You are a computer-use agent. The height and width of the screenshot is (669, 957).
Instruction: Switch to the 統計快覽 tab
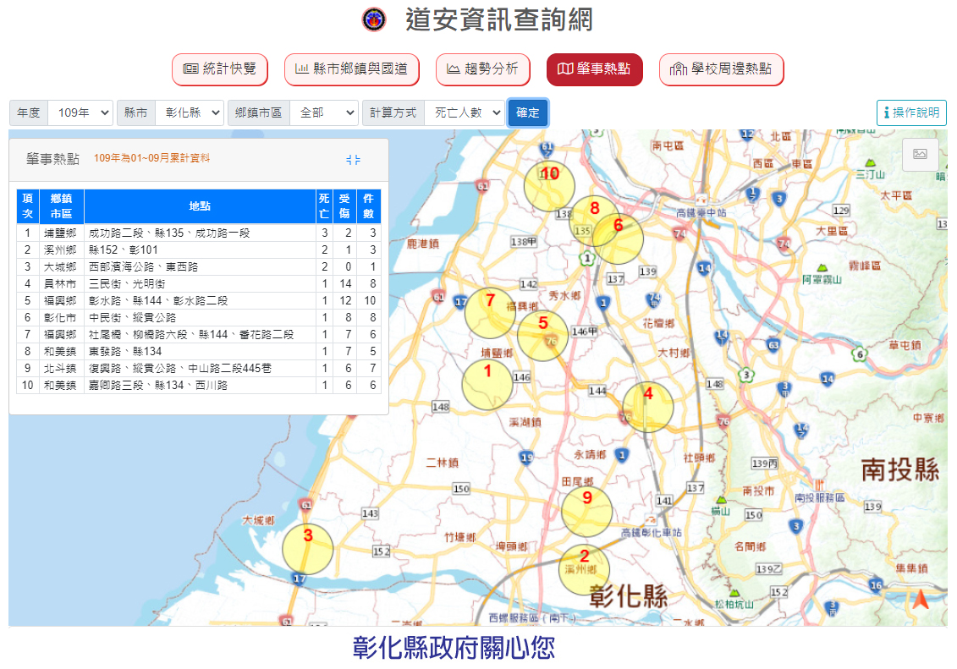pos(220,69)
